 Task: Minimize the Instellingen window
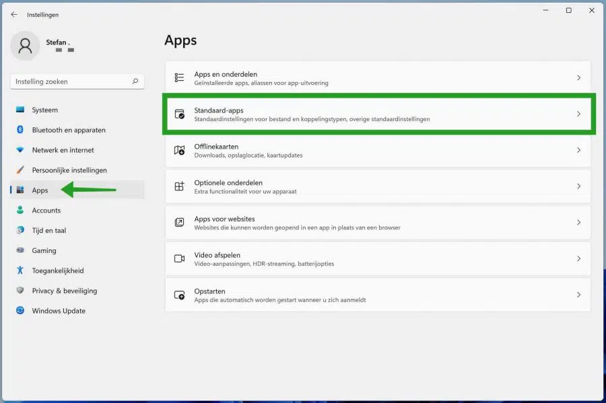pos(545,10)
